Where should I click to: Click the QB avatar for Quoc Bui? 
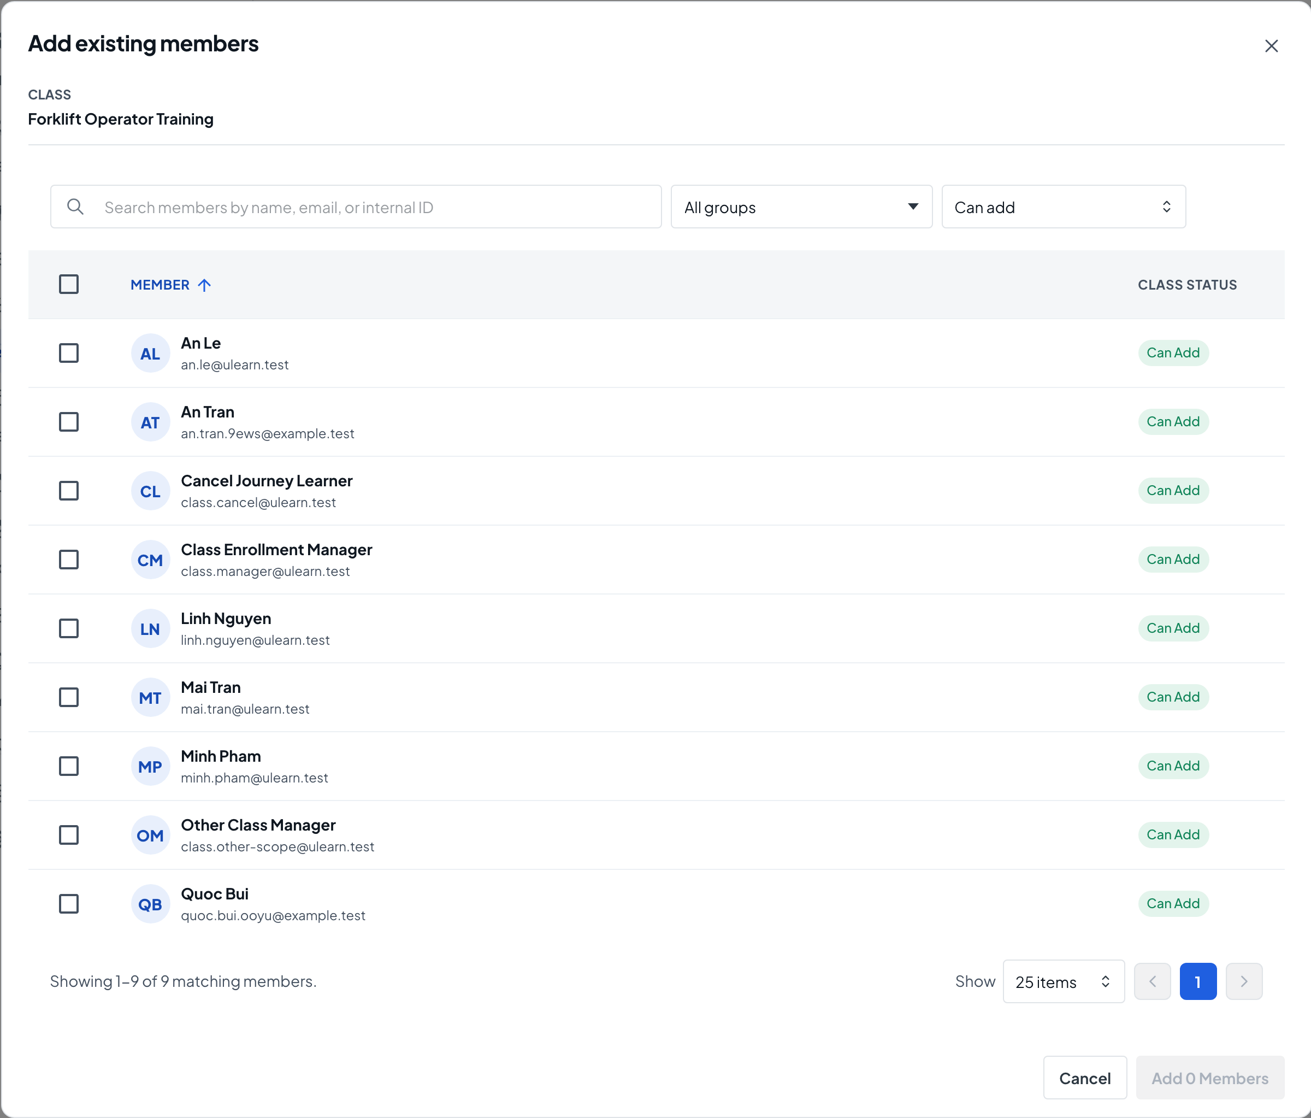pos(151,904)
